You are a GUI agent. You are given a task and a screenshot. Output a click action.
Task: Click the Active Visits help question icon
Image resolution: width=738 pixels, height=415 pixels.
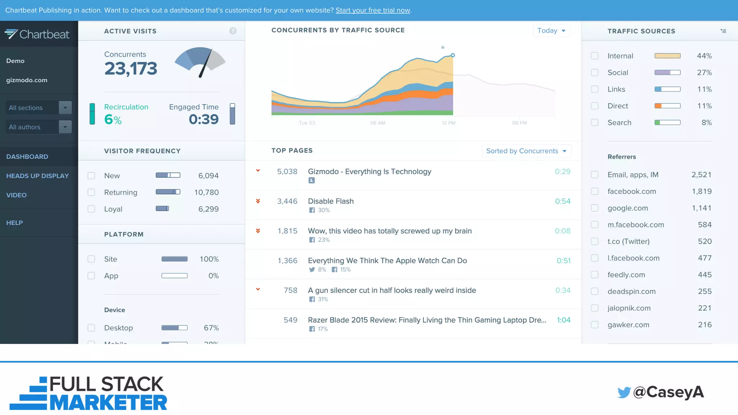(x=233, y=31)
